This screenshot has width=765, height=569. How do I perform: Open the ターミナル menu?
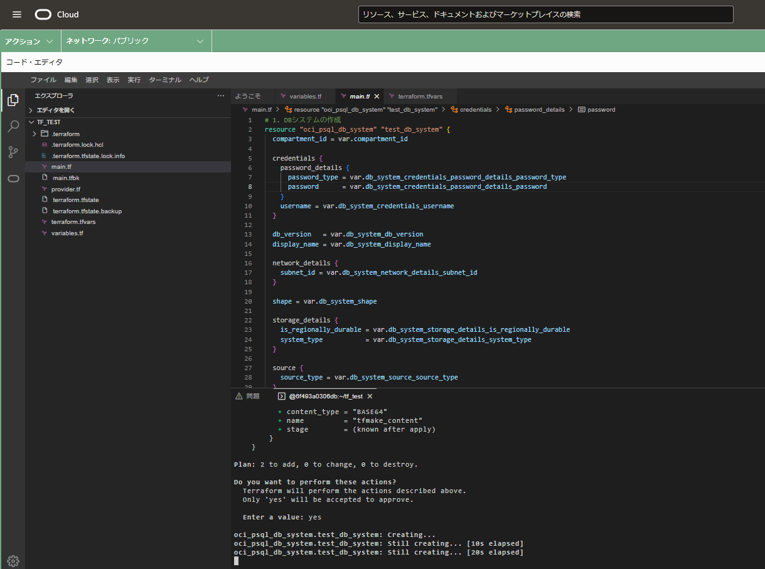coord(165,80)
